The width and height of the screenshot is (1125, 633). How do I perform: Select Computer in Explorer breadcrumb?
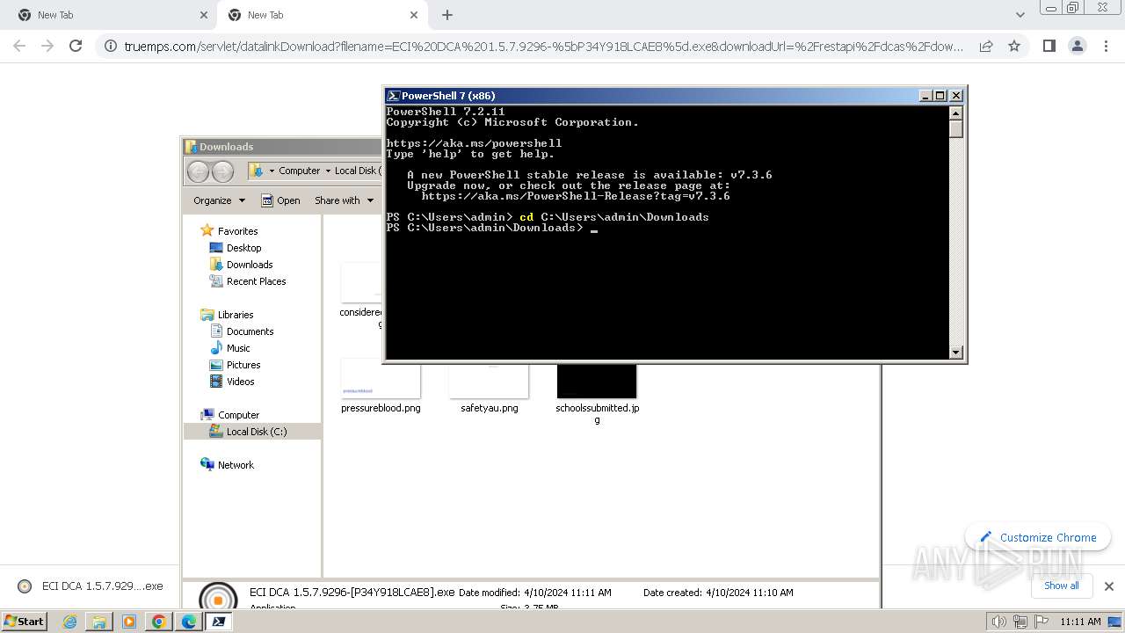(299, 171)
